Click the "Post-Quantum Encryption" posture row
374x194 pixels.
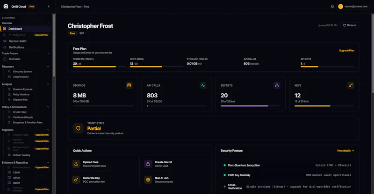[x=287, y=165]
